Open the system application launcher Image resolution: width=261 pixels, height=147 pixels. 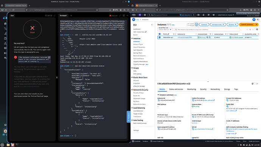click(2, 145)
